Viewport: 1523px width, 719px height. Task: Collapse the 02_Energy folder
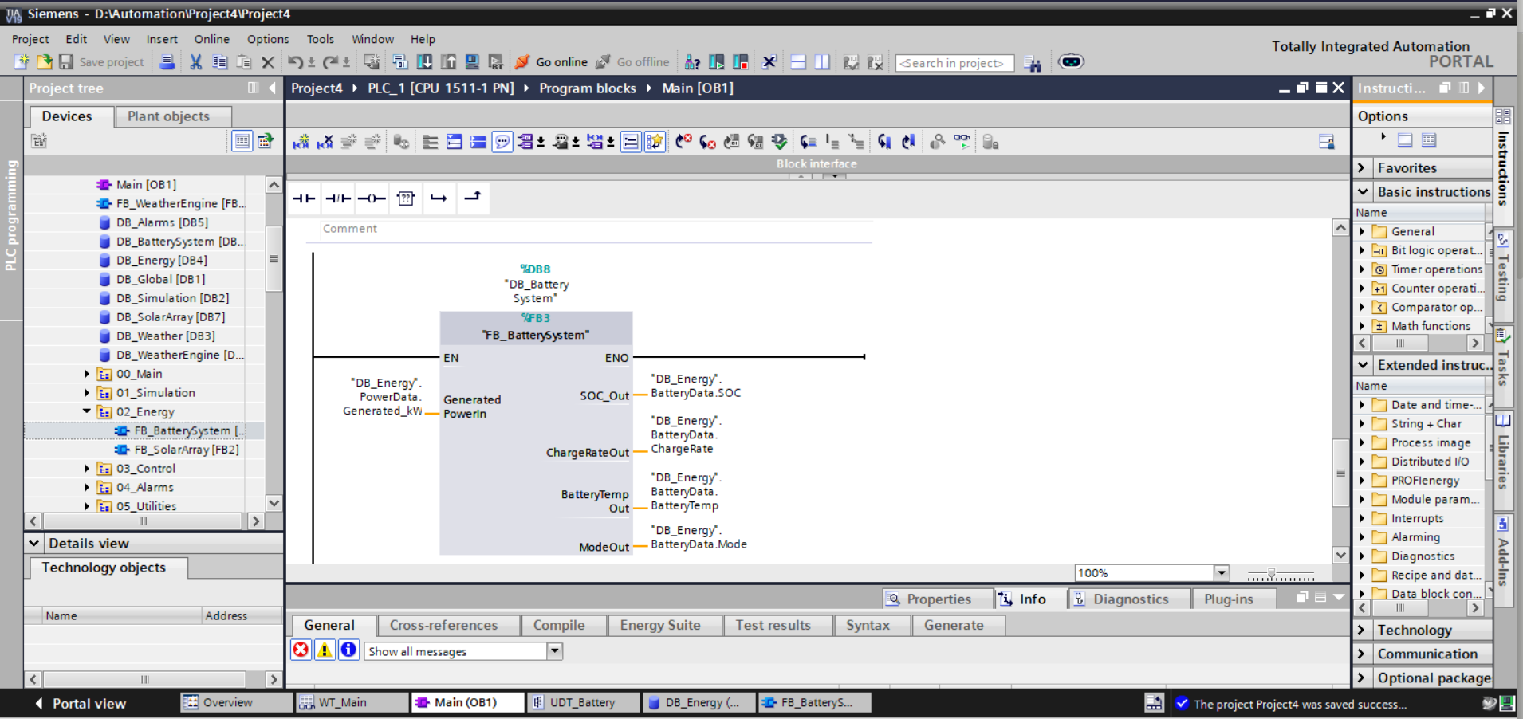(x=87, y=411)
